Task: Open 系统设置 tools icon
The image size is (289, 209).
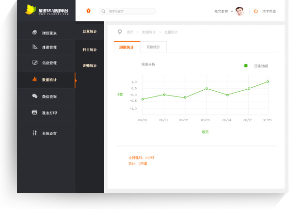Action: (34, 133)
